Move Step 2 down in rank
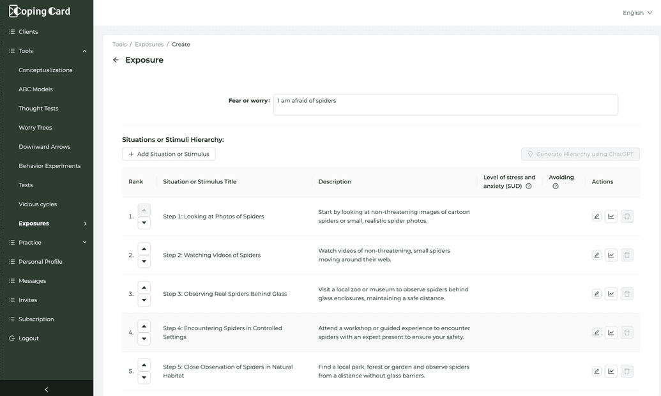Screen dimensions: 661x396 [x=144, y=261]
